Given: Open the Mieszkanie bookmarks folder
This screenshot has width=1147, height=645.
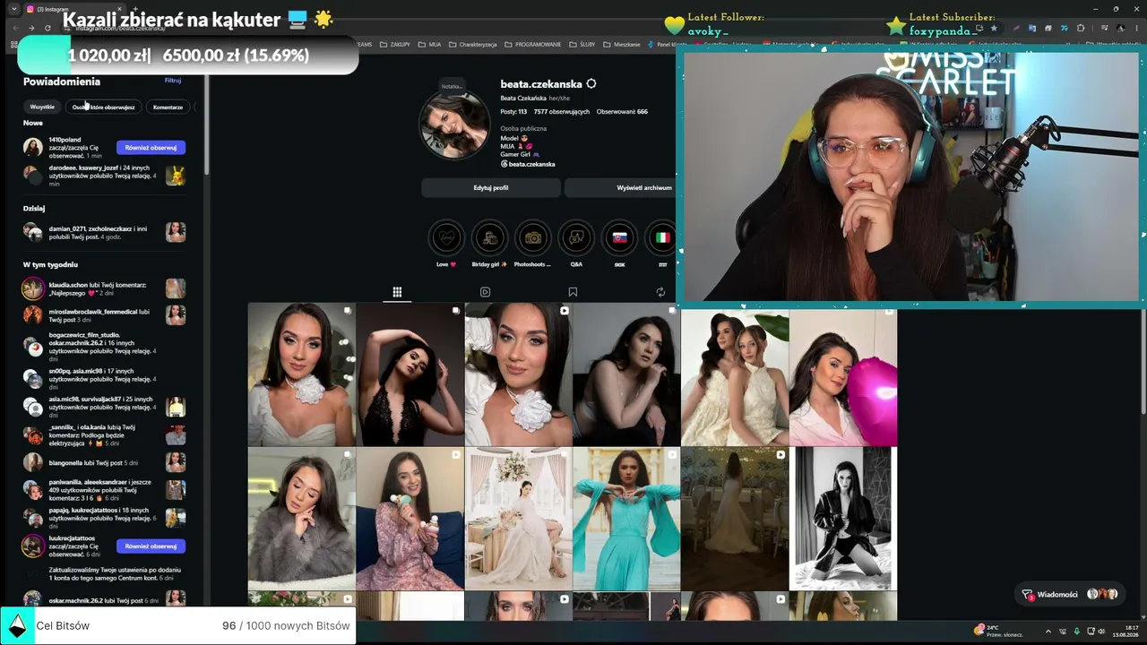Looking at the screenshot, I should coord(622,44).
